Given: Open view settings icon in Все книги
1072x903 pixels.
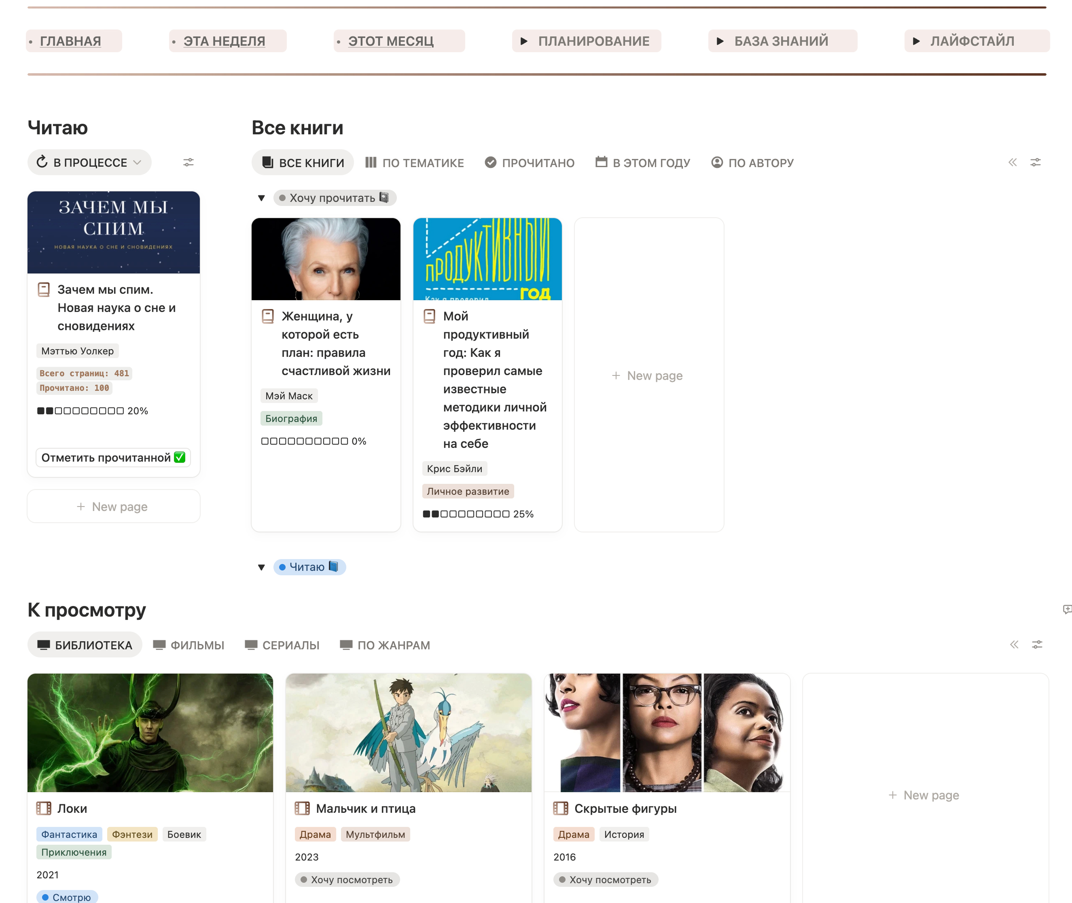Looking at the screenshot, I should [1036, 162].
